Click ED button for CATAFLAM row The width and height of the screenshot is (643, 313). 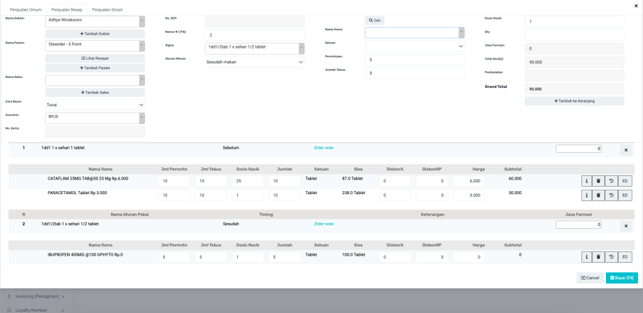pos(625,180)
